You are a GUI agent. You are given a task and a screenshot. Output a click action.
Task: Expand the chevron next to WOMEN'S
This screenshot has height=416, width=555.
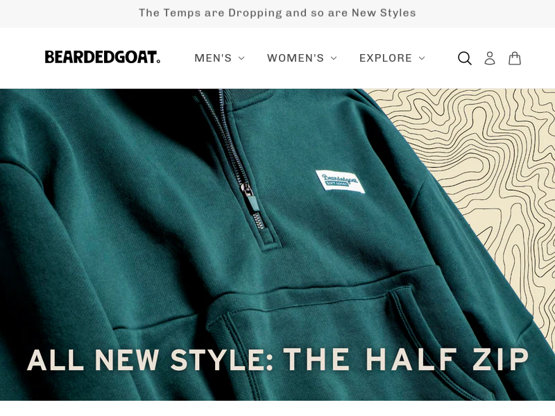[334, 58]
